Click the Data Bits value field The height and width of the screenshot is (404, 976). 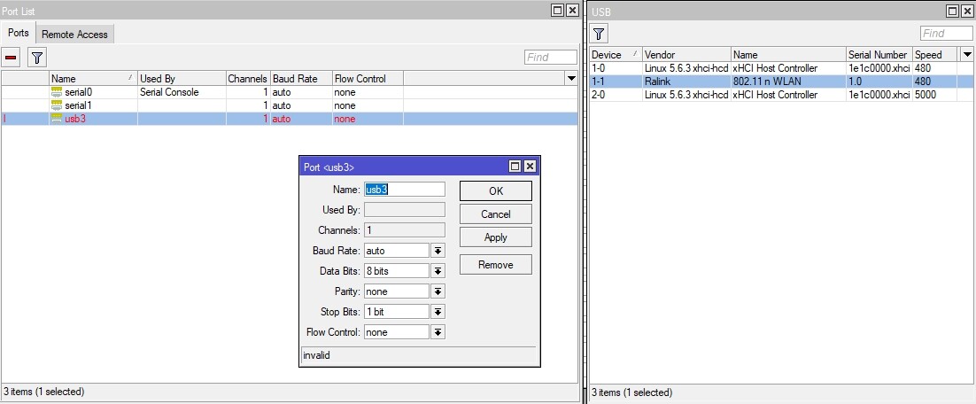(397, 271)
